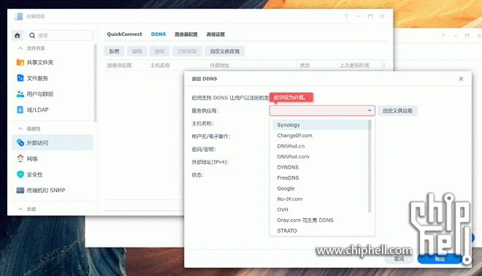Image resolution: width=482 pixels, height=276 pixels.
Task: Open Advanced Settings tab
Action: (215, 34)
